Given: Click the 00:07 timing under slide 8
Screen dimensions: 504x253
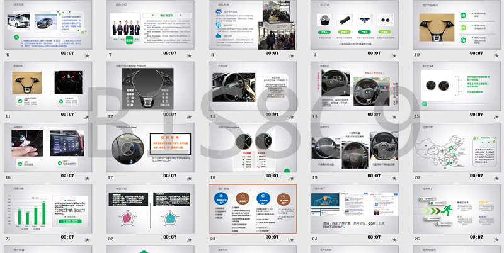Looking at the screenshot, I should 272,53.
